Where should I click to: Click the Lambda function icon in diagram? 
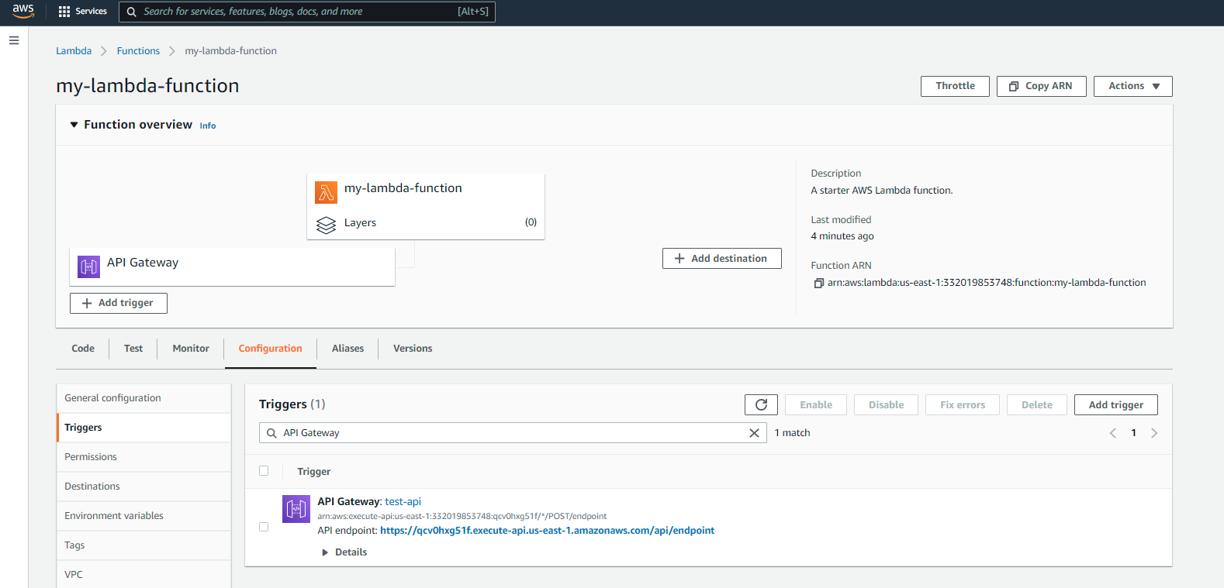click(x=326, y=191)
